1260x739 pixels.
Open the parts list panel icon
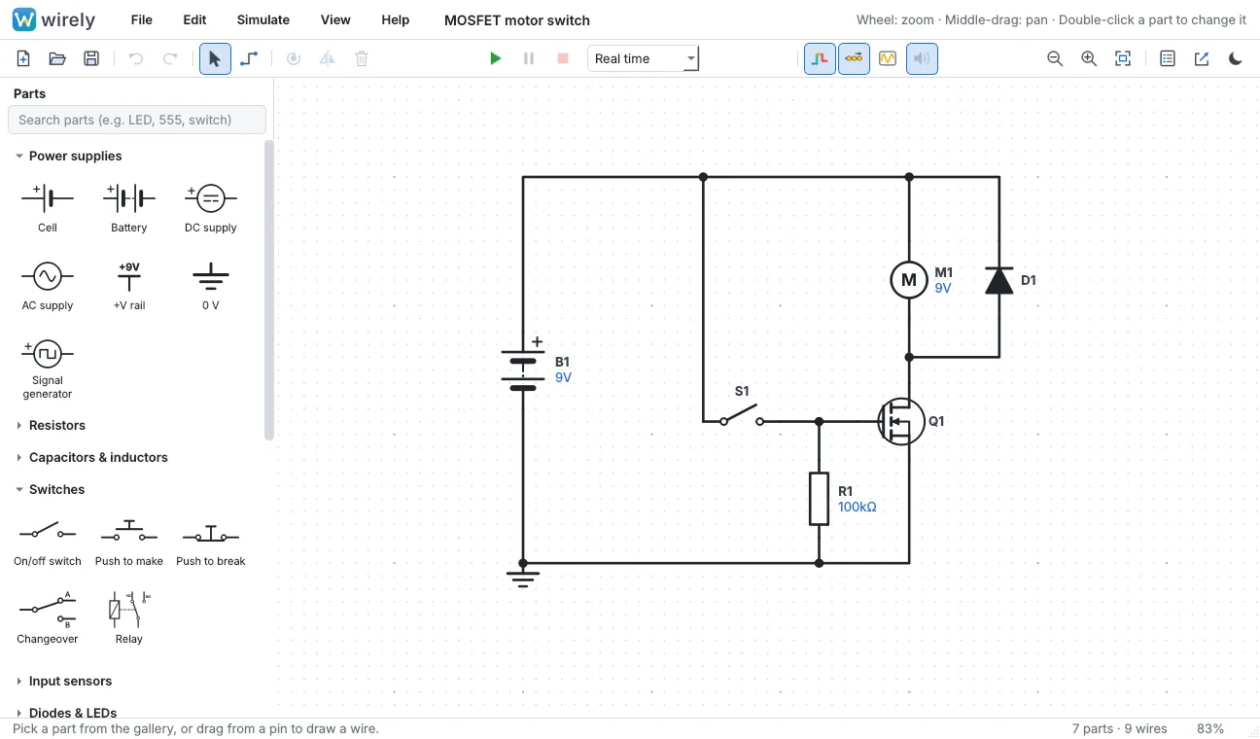click(1168, 58)
